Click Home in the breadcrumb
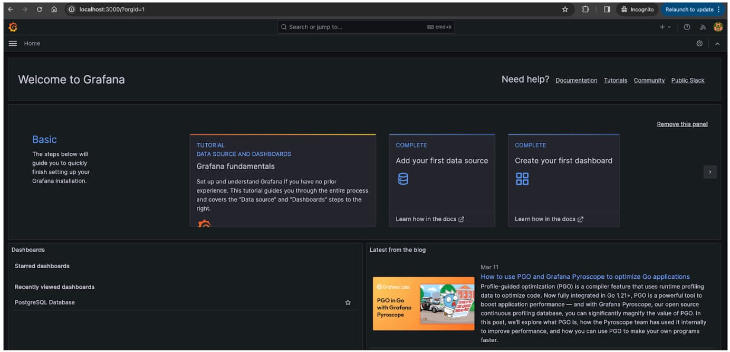The height and width of the screenshot is (352, 730). tap(32, 44)
